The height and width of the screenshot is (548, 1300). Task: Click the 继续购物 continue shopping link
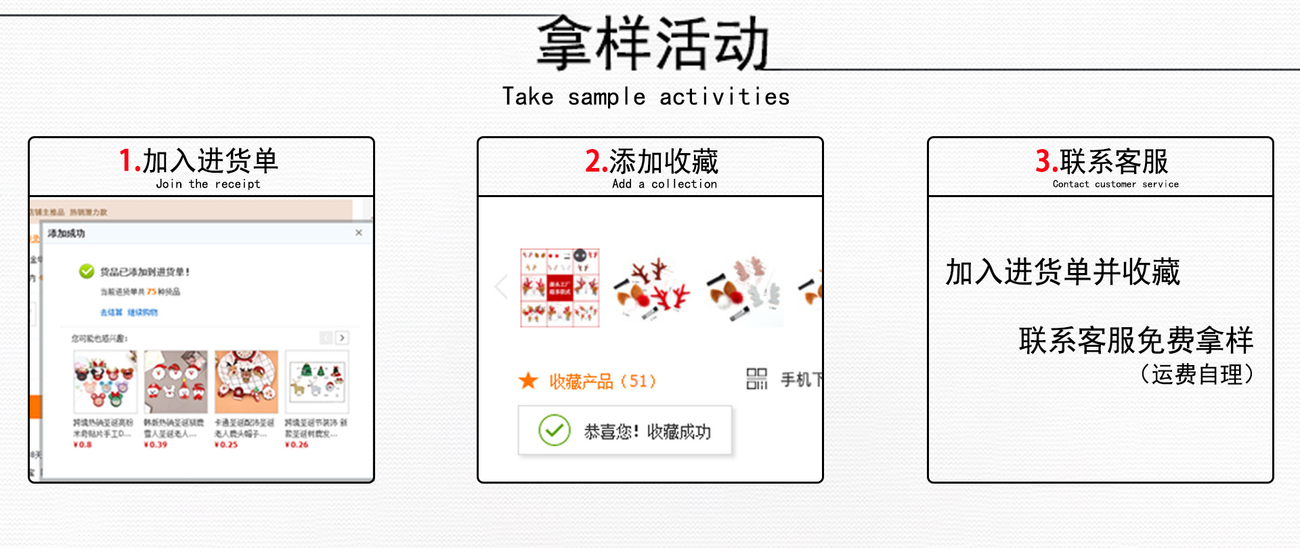(143, 312)
